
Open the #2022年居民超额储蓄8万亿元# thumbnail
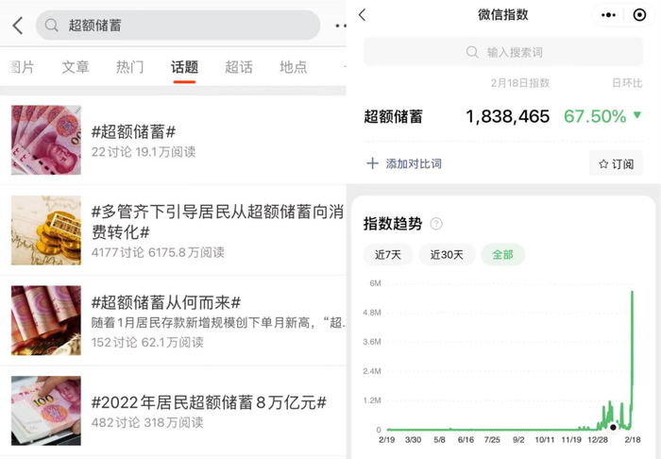46,411
